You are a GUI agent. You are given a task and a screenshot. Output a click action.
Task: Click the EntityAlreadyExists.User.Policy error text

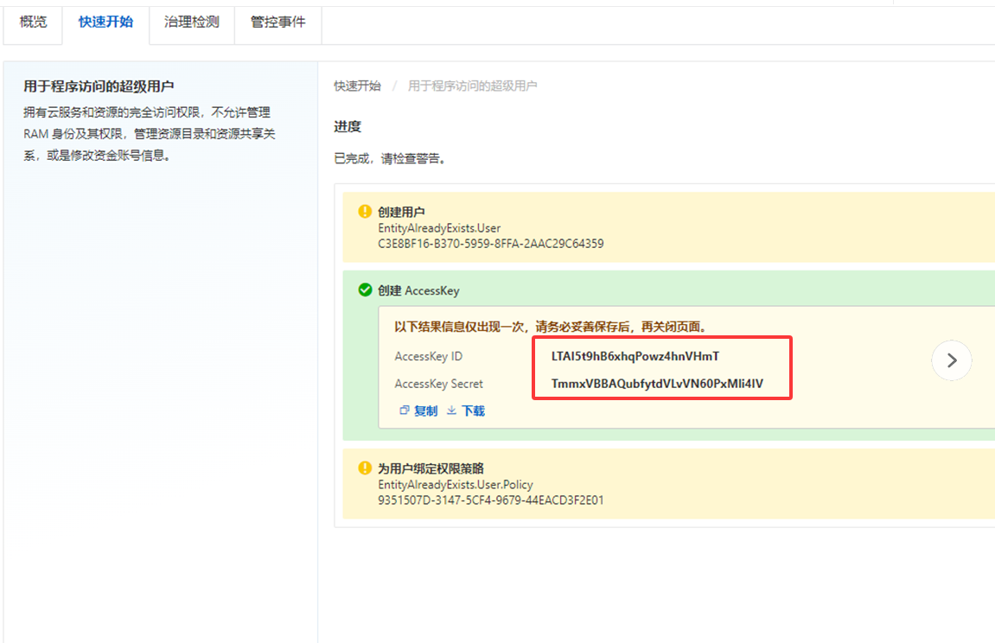pos(455,485)
